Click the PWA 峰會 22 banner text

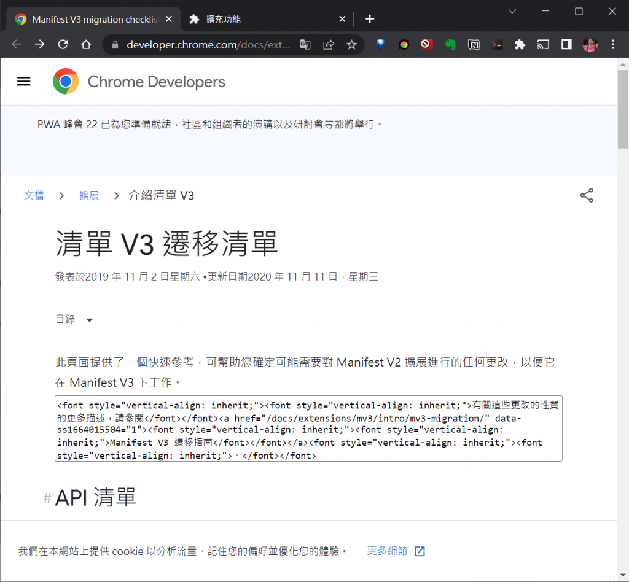(x=209, y=124)
